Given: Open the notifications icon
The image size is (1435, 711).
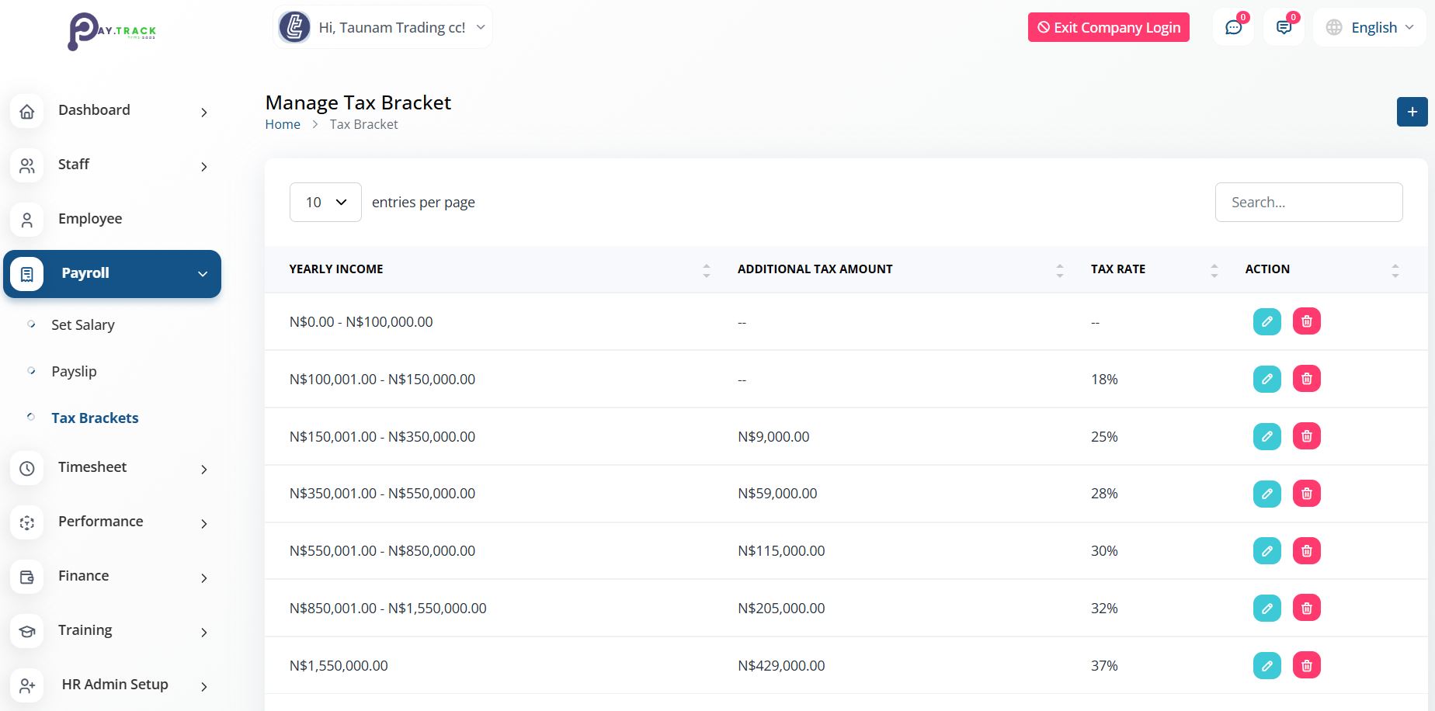Looking at the screenshot, I should coord(1283,26).
